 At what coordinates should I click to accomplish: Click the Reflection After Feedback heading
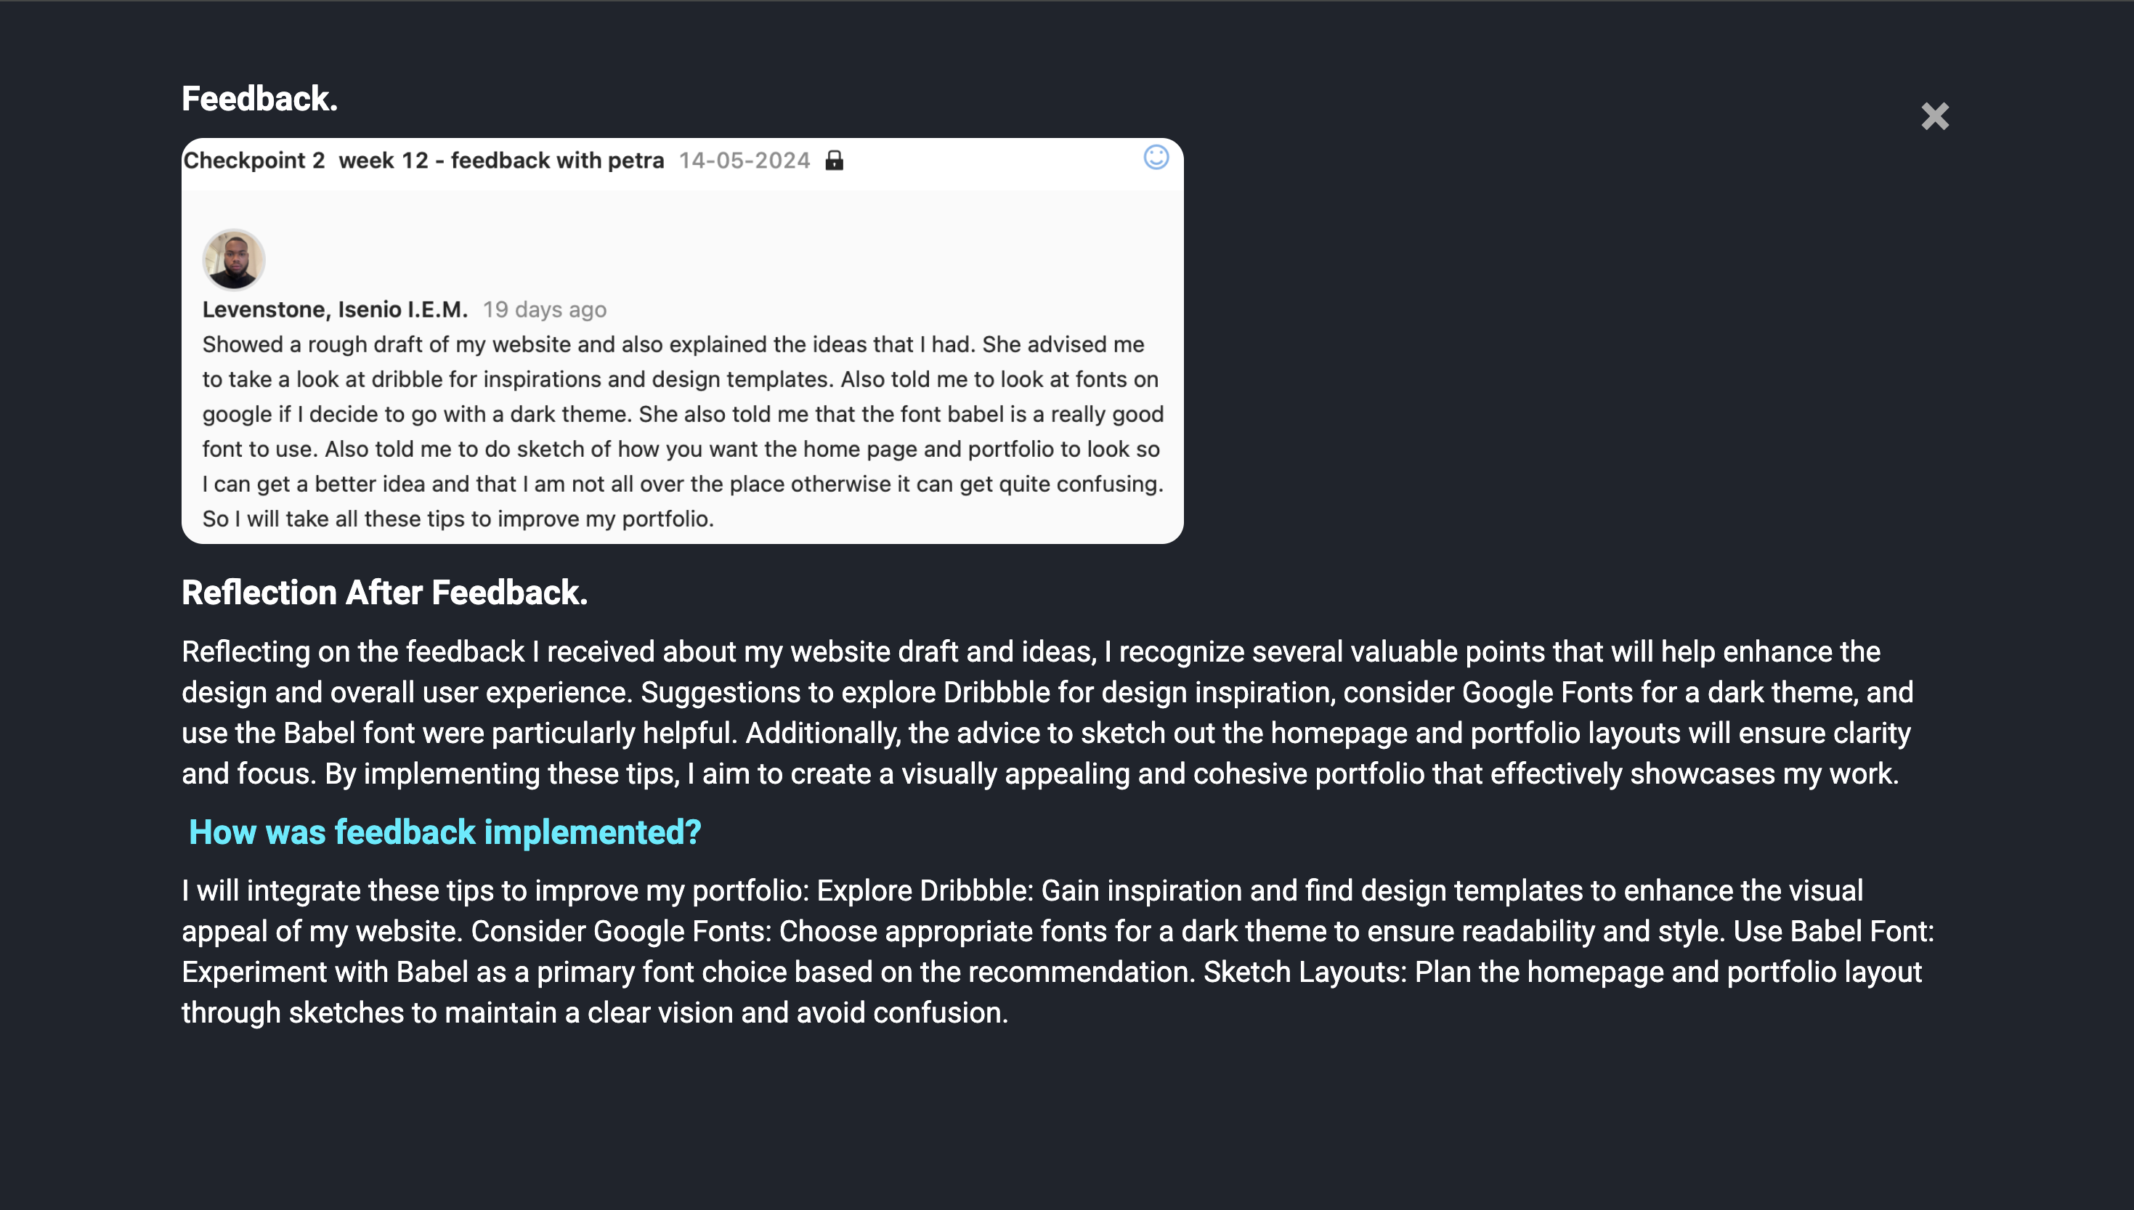coord(384,593)
